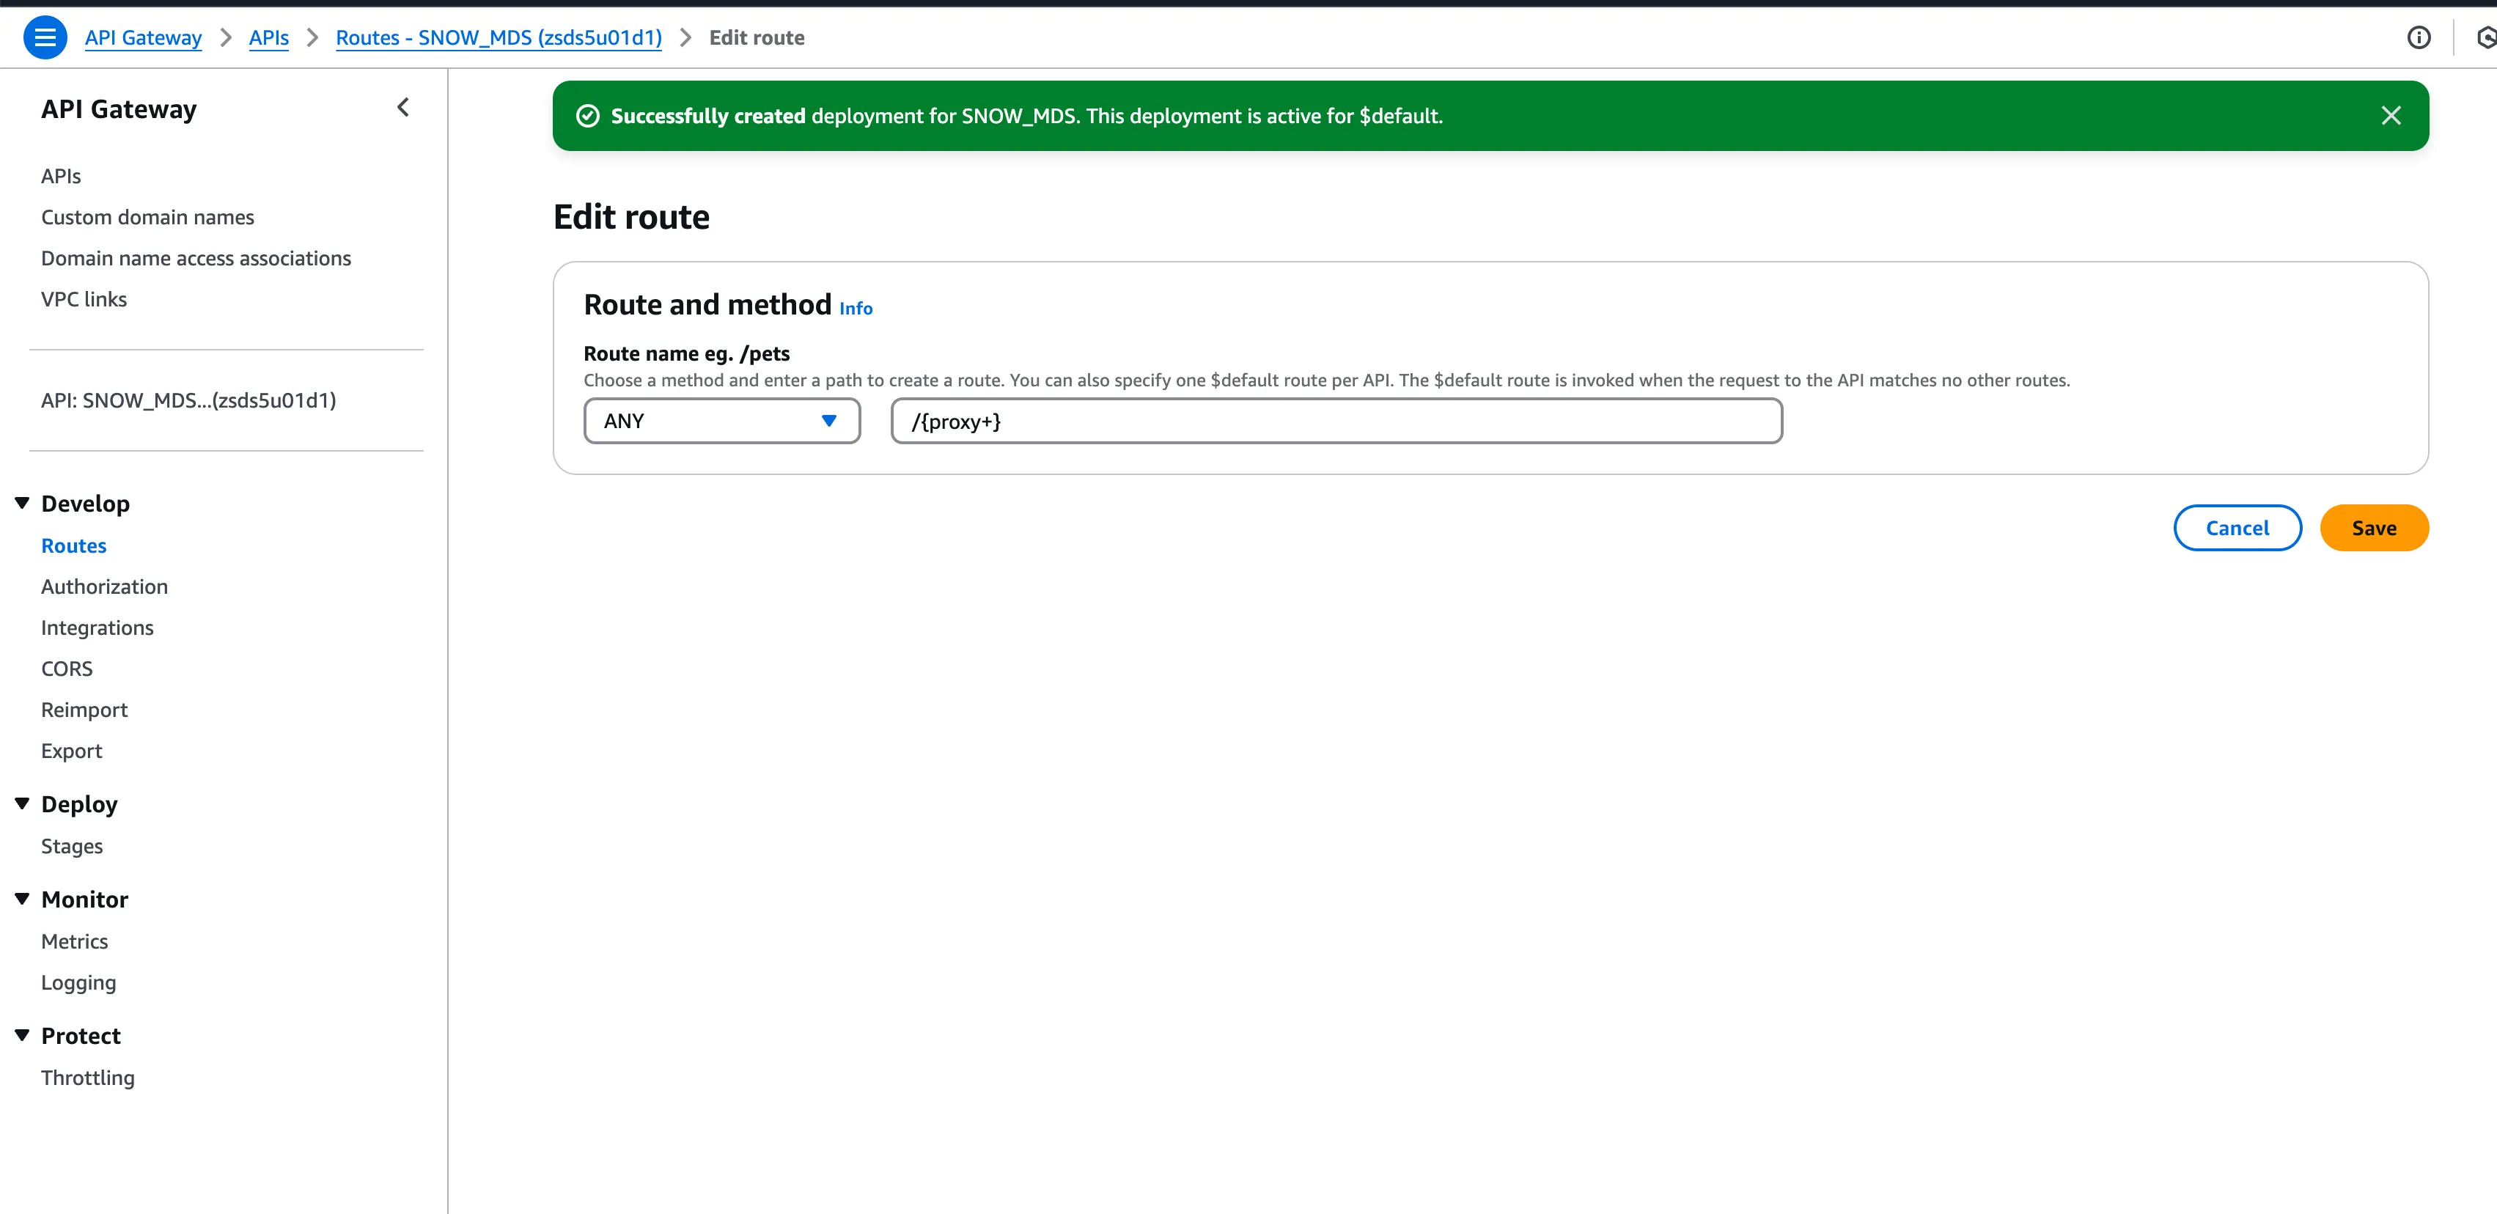Open the APIs breadcrumb link
This screenshot has width=2497, height=1214.
[268, 38]
